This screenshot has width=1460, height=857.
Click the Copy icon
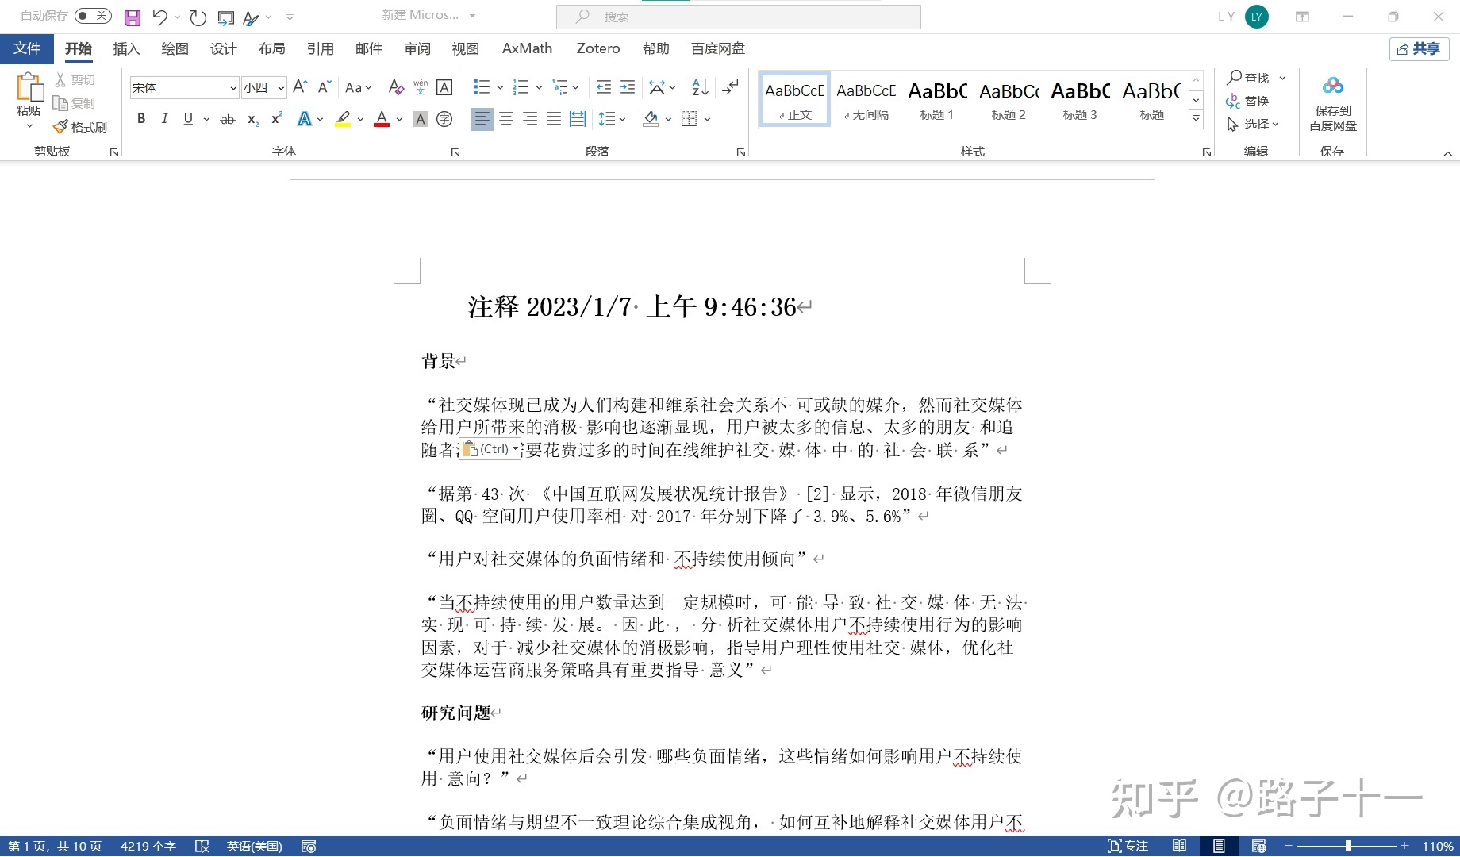coord(60,103)
